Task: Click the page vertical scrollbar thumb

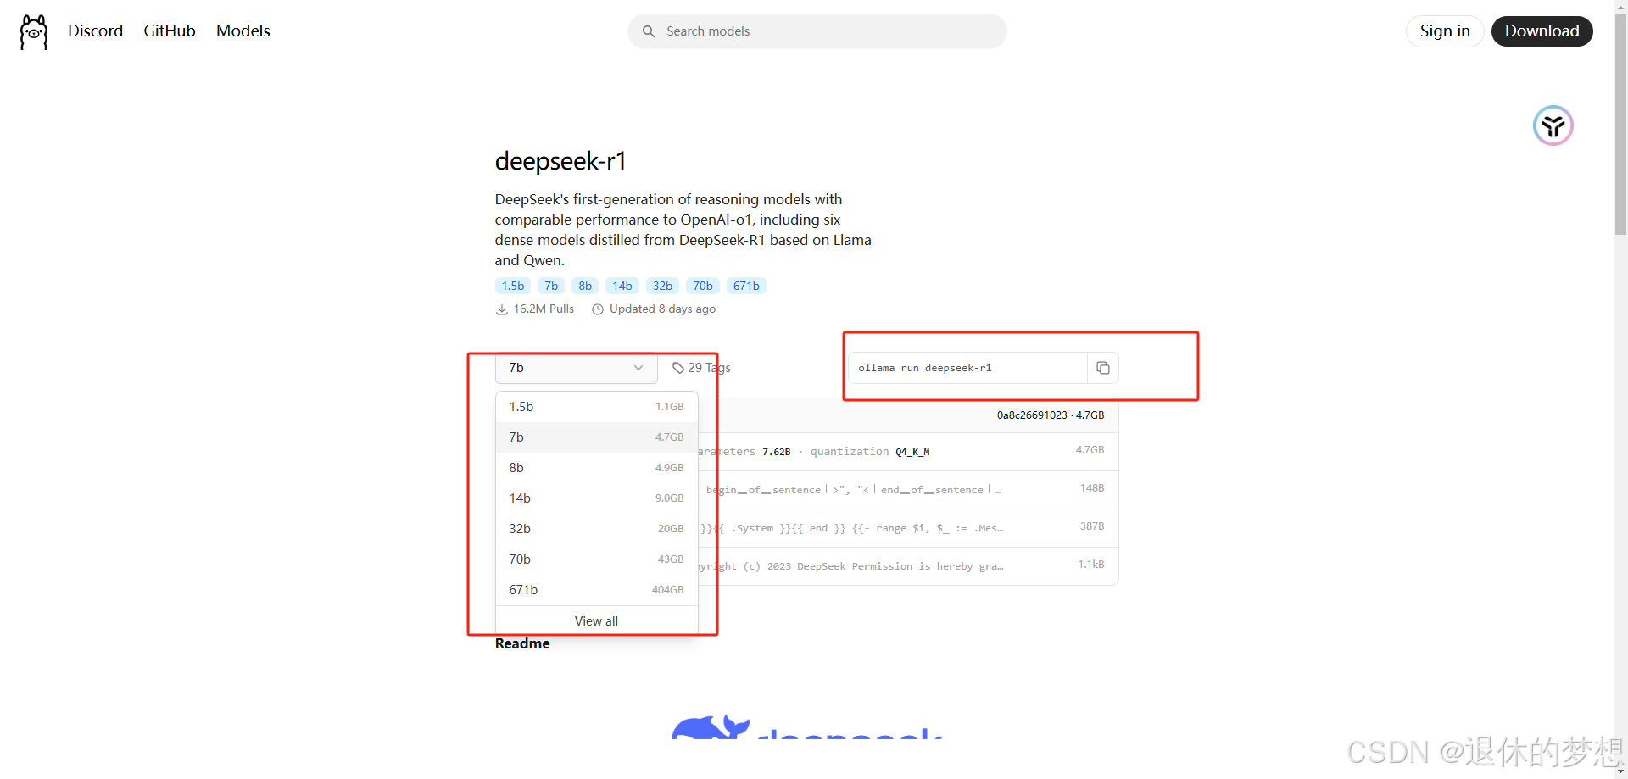Action: (1620, 123)
